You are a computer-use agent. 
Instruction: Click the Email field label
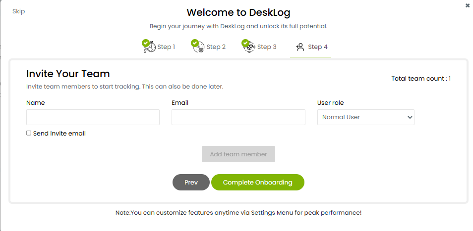pos(180,103)
